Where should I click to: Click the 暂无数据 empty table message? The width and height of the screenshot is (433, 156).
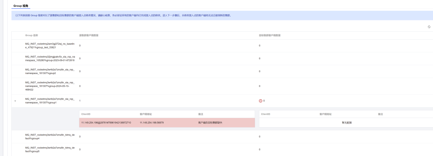[347, 123]
